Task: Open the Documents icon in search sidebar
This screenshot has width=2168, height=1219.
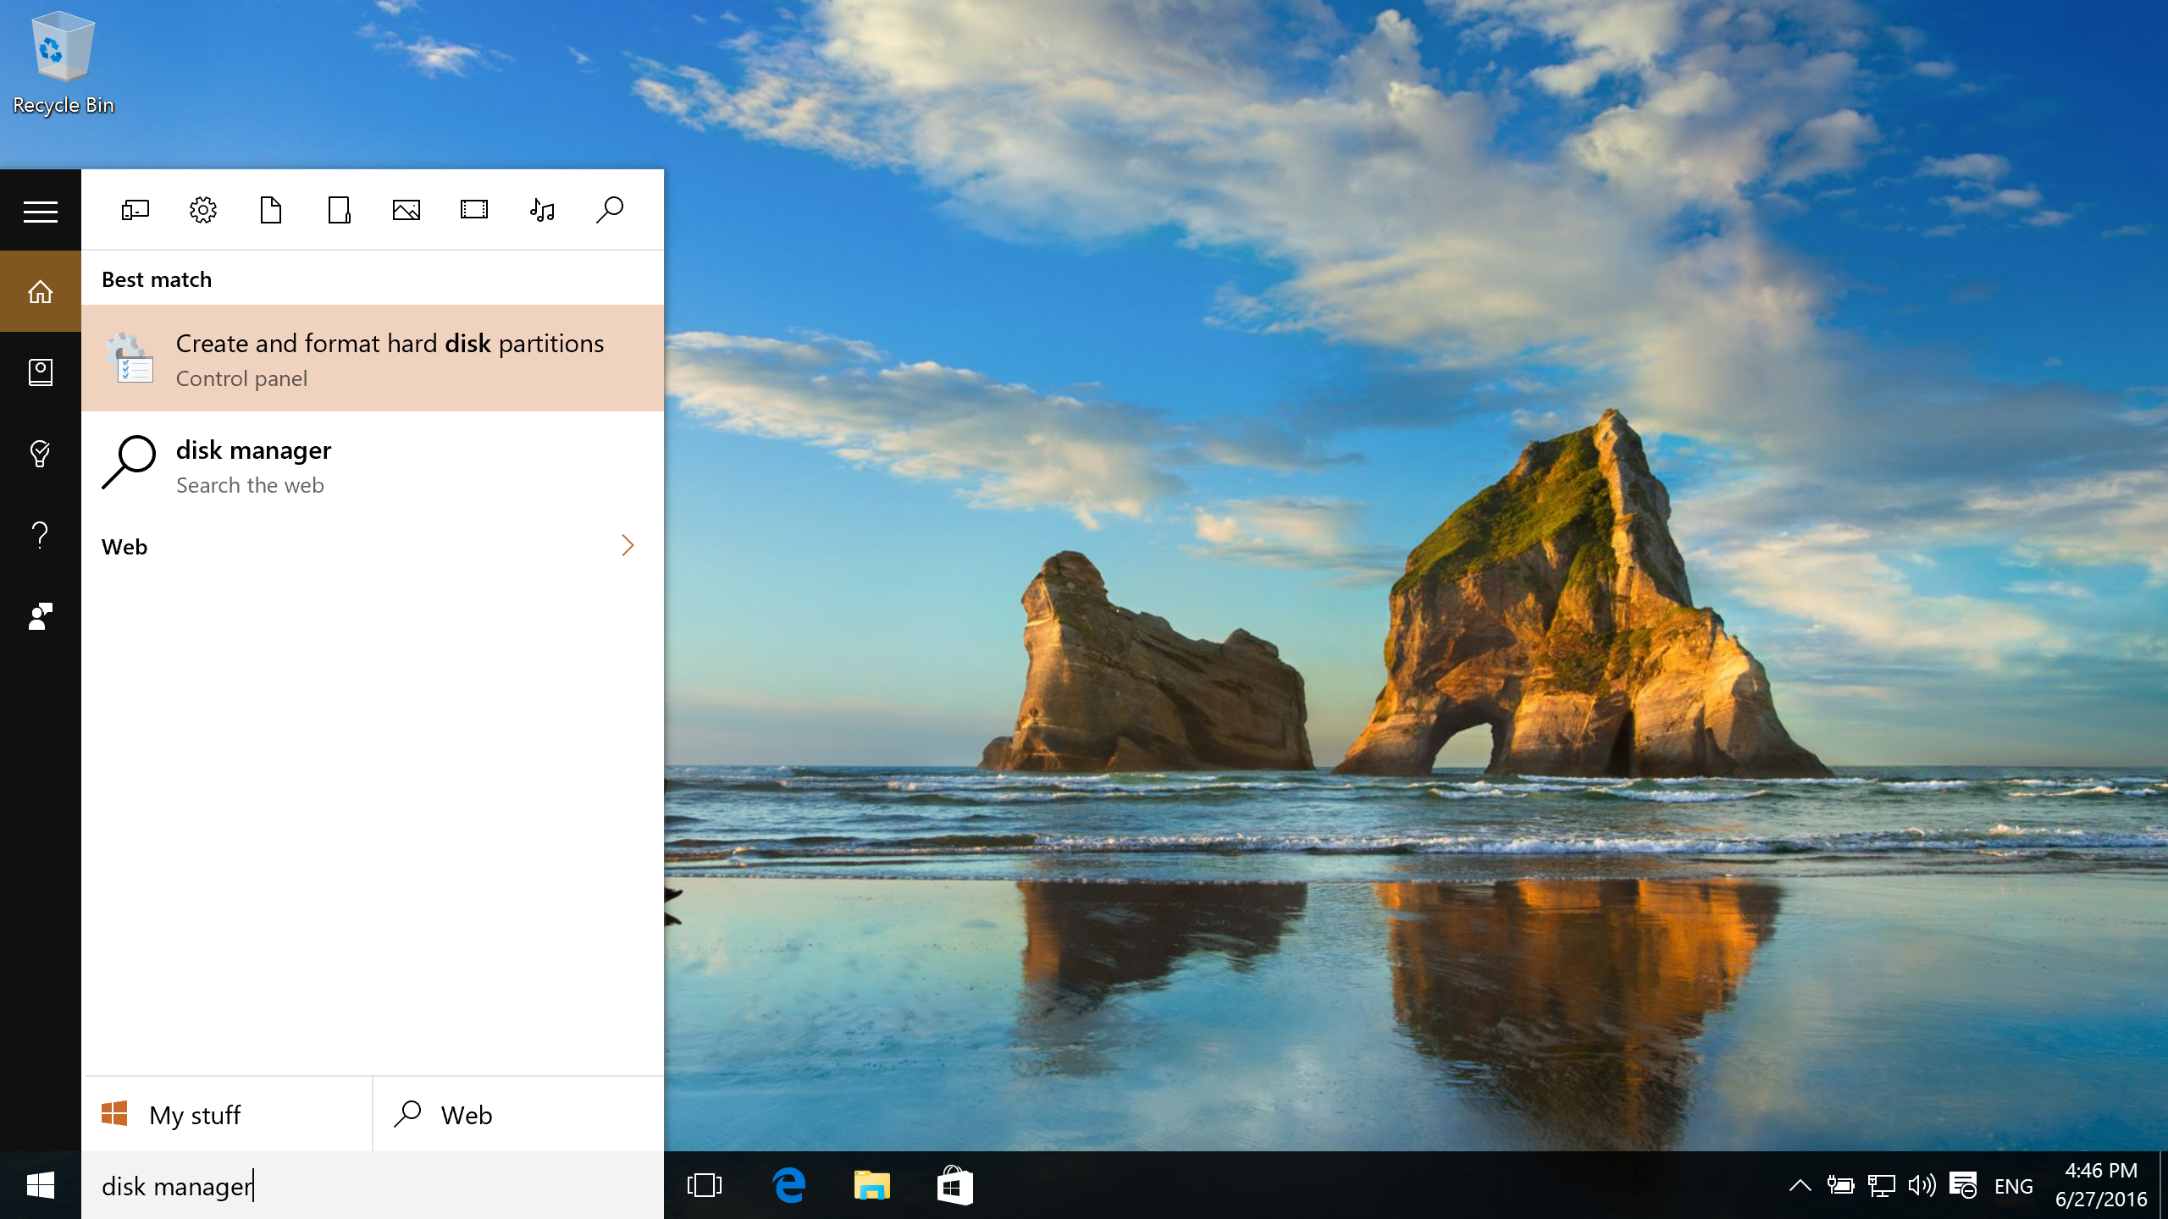Action: pyautogui.click(x=269, y=210)
